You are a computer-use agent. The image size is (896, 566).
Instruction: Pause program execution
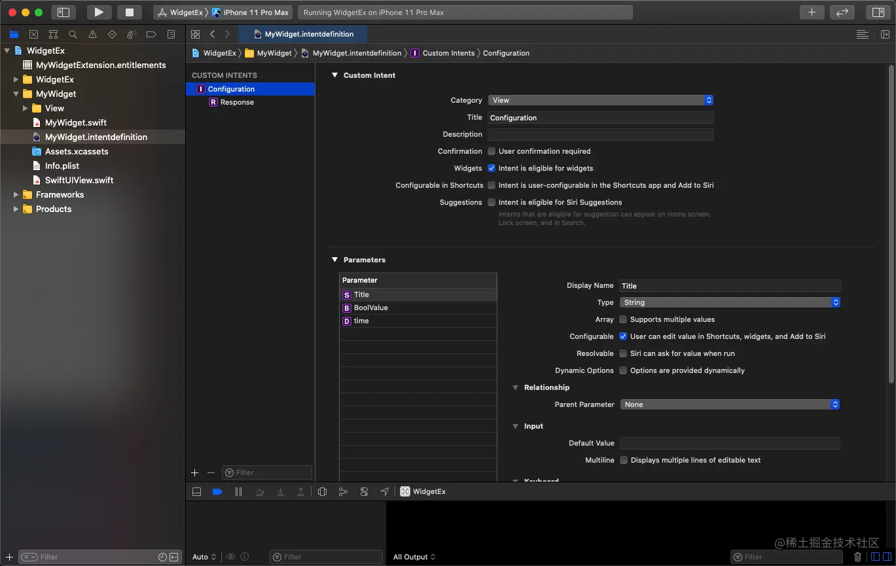click(x=238, y=491)
